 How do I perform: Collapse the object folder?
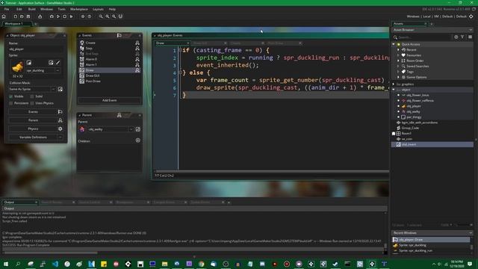point(394,90)
